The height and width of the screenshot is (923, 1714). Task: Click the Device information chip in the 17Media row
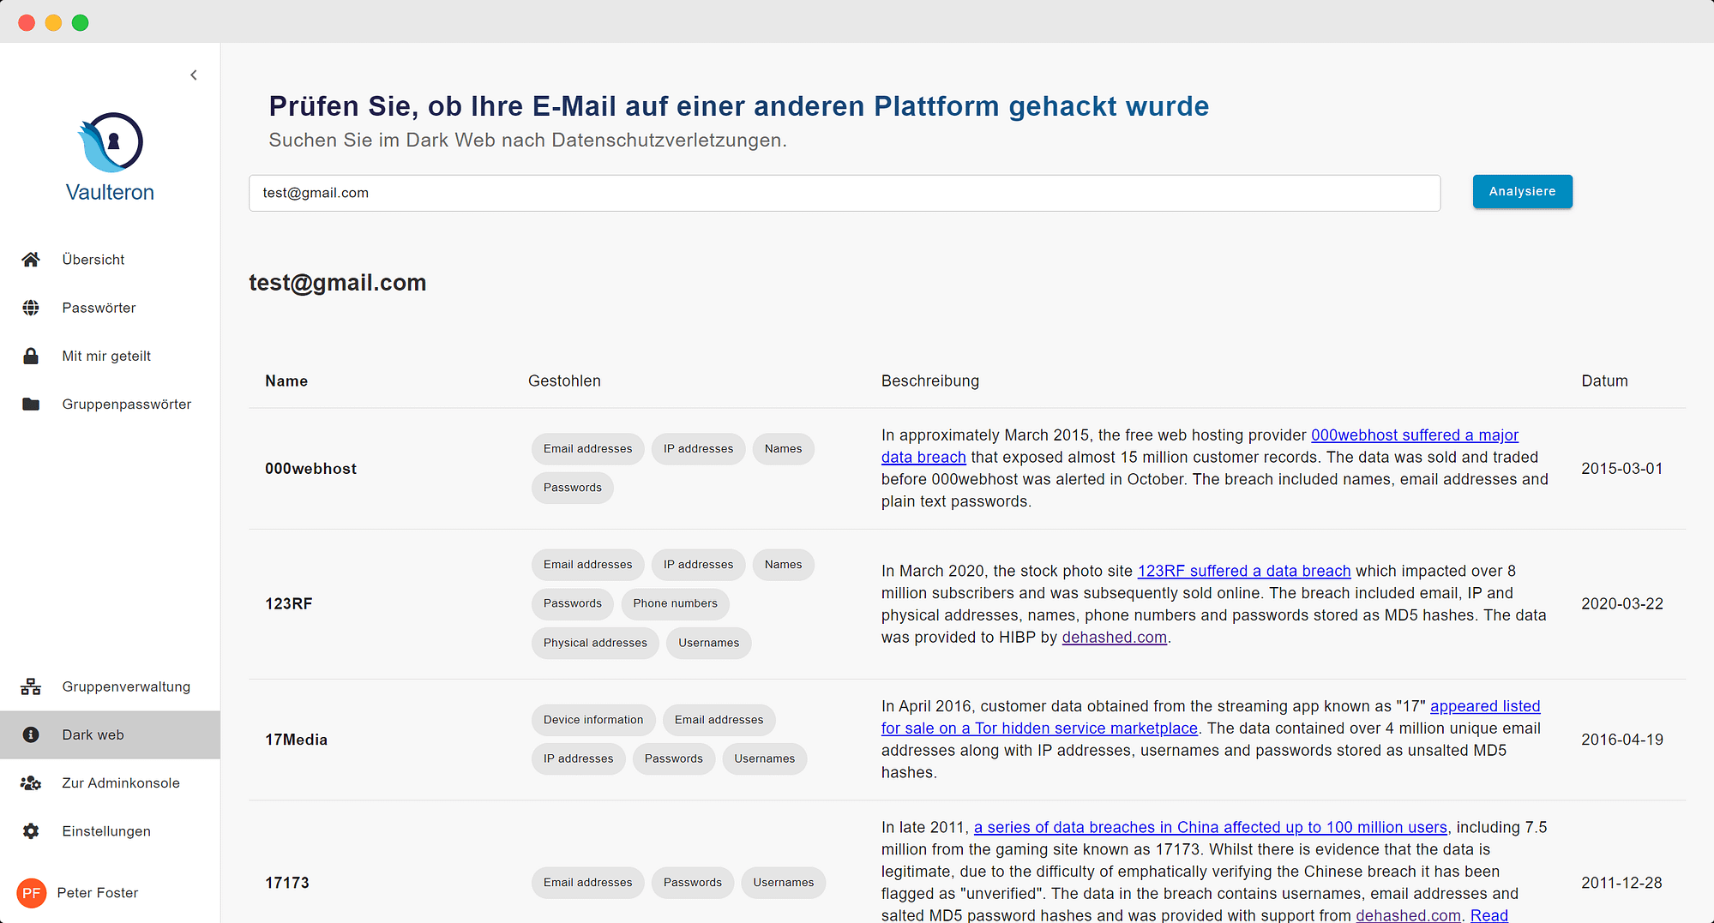coord(593,720)
